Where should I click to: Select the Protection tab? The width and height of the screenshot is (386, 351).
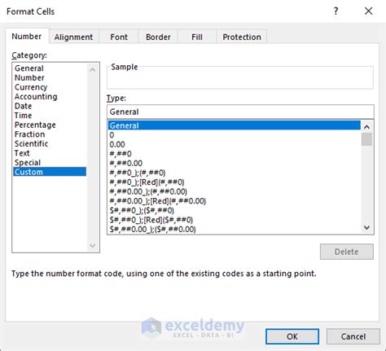242,37
